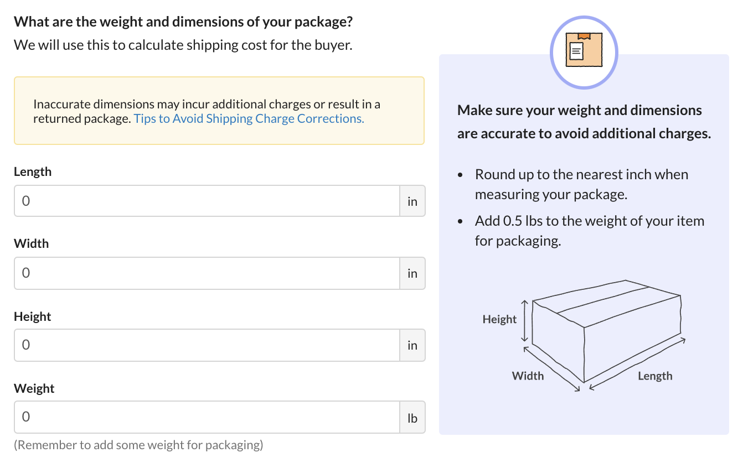Open Tips to Avoid Shipping Charge Corrections link
743x468 pixels.
click(249, 118)
